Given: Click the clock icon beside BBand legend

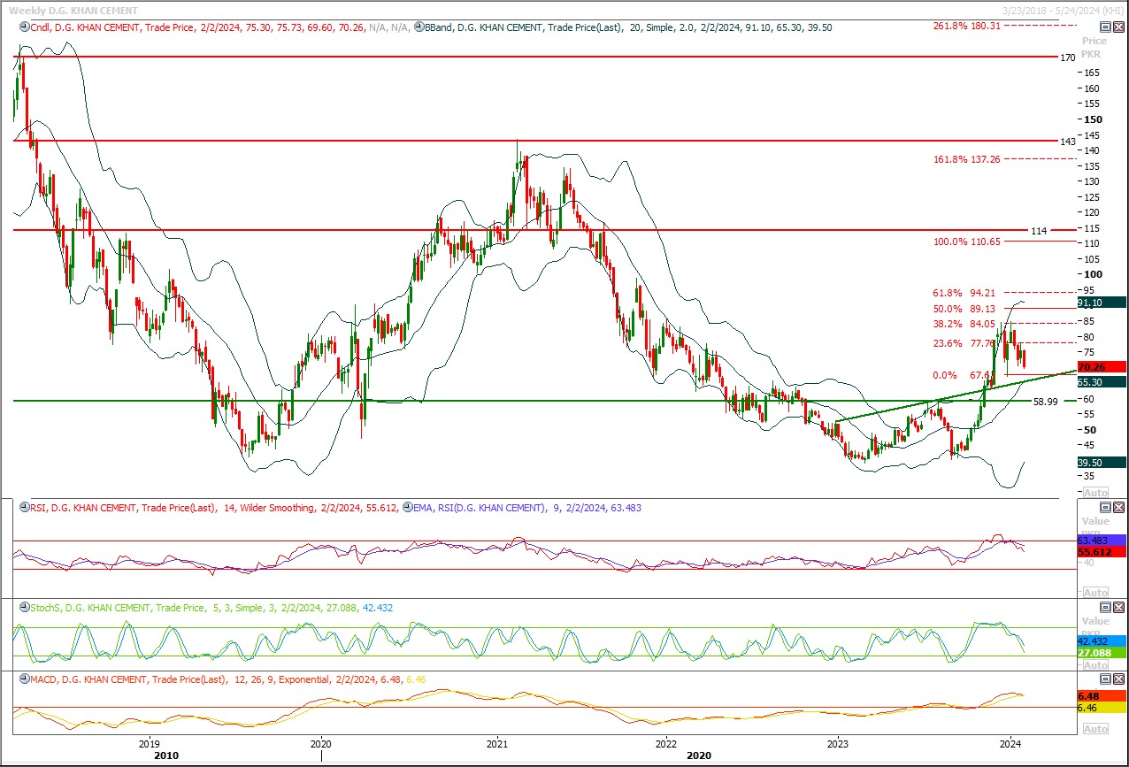Looking at the screenshot, I should point(419,27).
